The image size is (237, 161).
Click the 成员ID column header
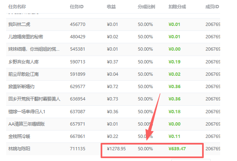tap(212, 7)
